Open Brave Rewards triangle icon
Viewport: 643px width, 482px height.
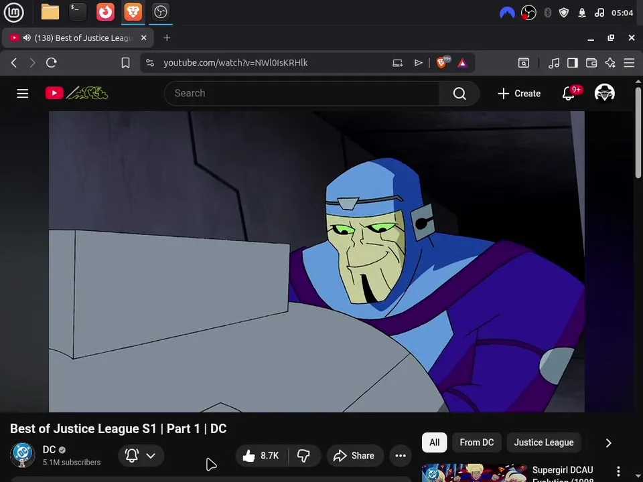463,63
